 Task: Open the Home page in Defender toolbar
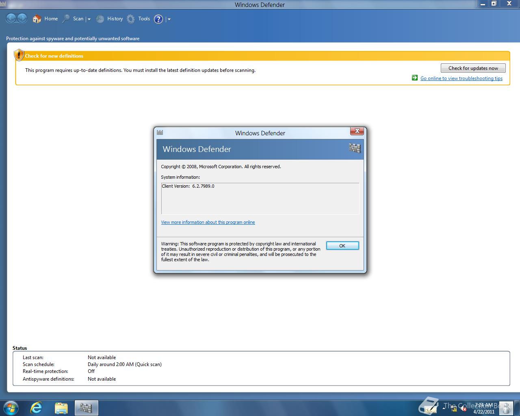(45, 19)
